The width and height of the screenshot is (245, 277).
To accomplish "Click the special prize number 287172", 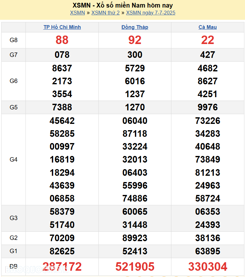I will point(62,267).
